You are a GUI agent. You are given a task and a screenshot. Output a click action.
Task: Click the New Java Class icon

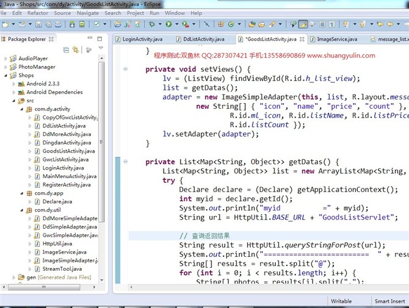coord(231,24)
